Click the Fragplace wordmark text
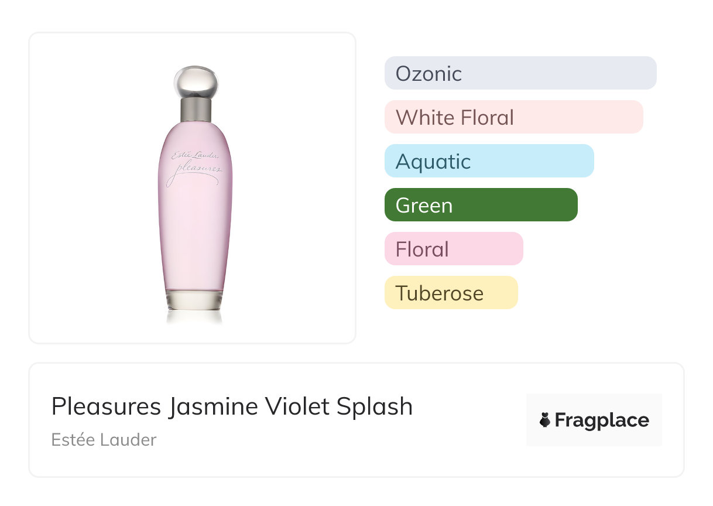713x506 pixels. point(602,420)
